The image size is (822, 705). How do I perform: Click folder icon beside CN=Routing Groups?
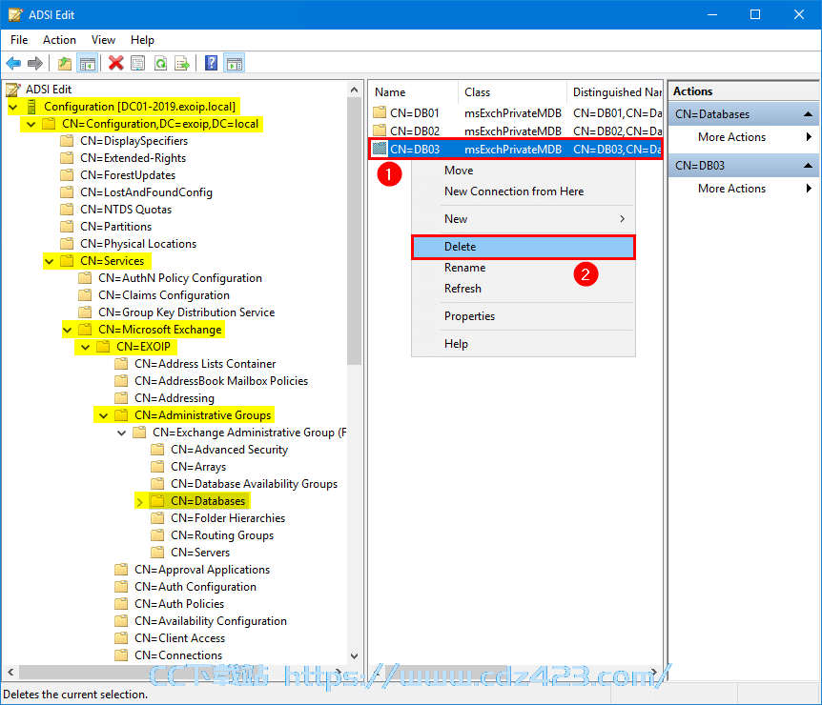(157, 535)
